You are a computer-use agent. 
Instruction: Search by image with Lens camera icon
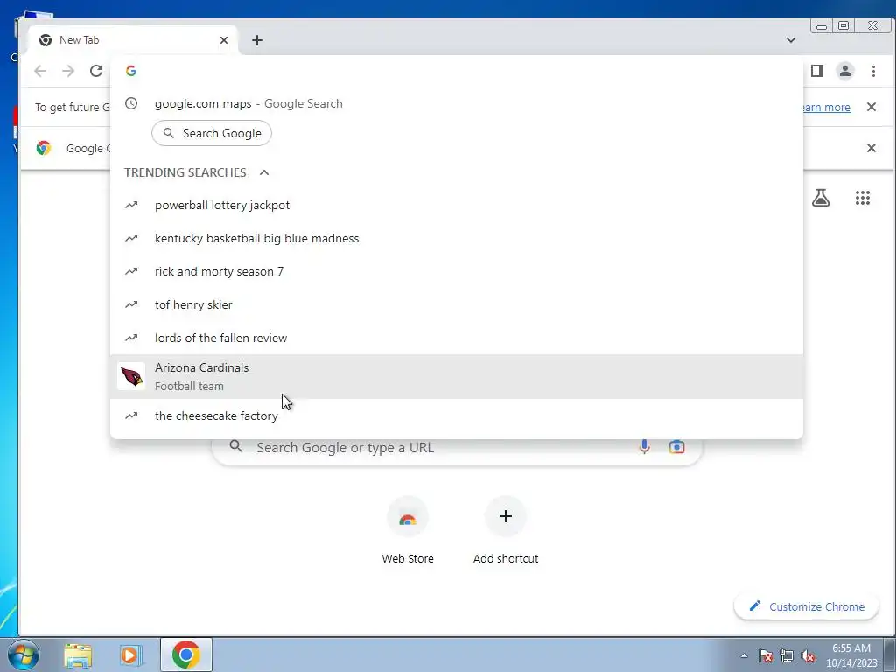pyautogui.click(x=676, y=447)
